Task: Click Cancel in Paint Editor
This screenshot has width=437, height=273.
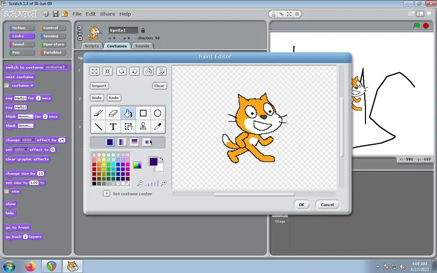Action: point(327,205)
